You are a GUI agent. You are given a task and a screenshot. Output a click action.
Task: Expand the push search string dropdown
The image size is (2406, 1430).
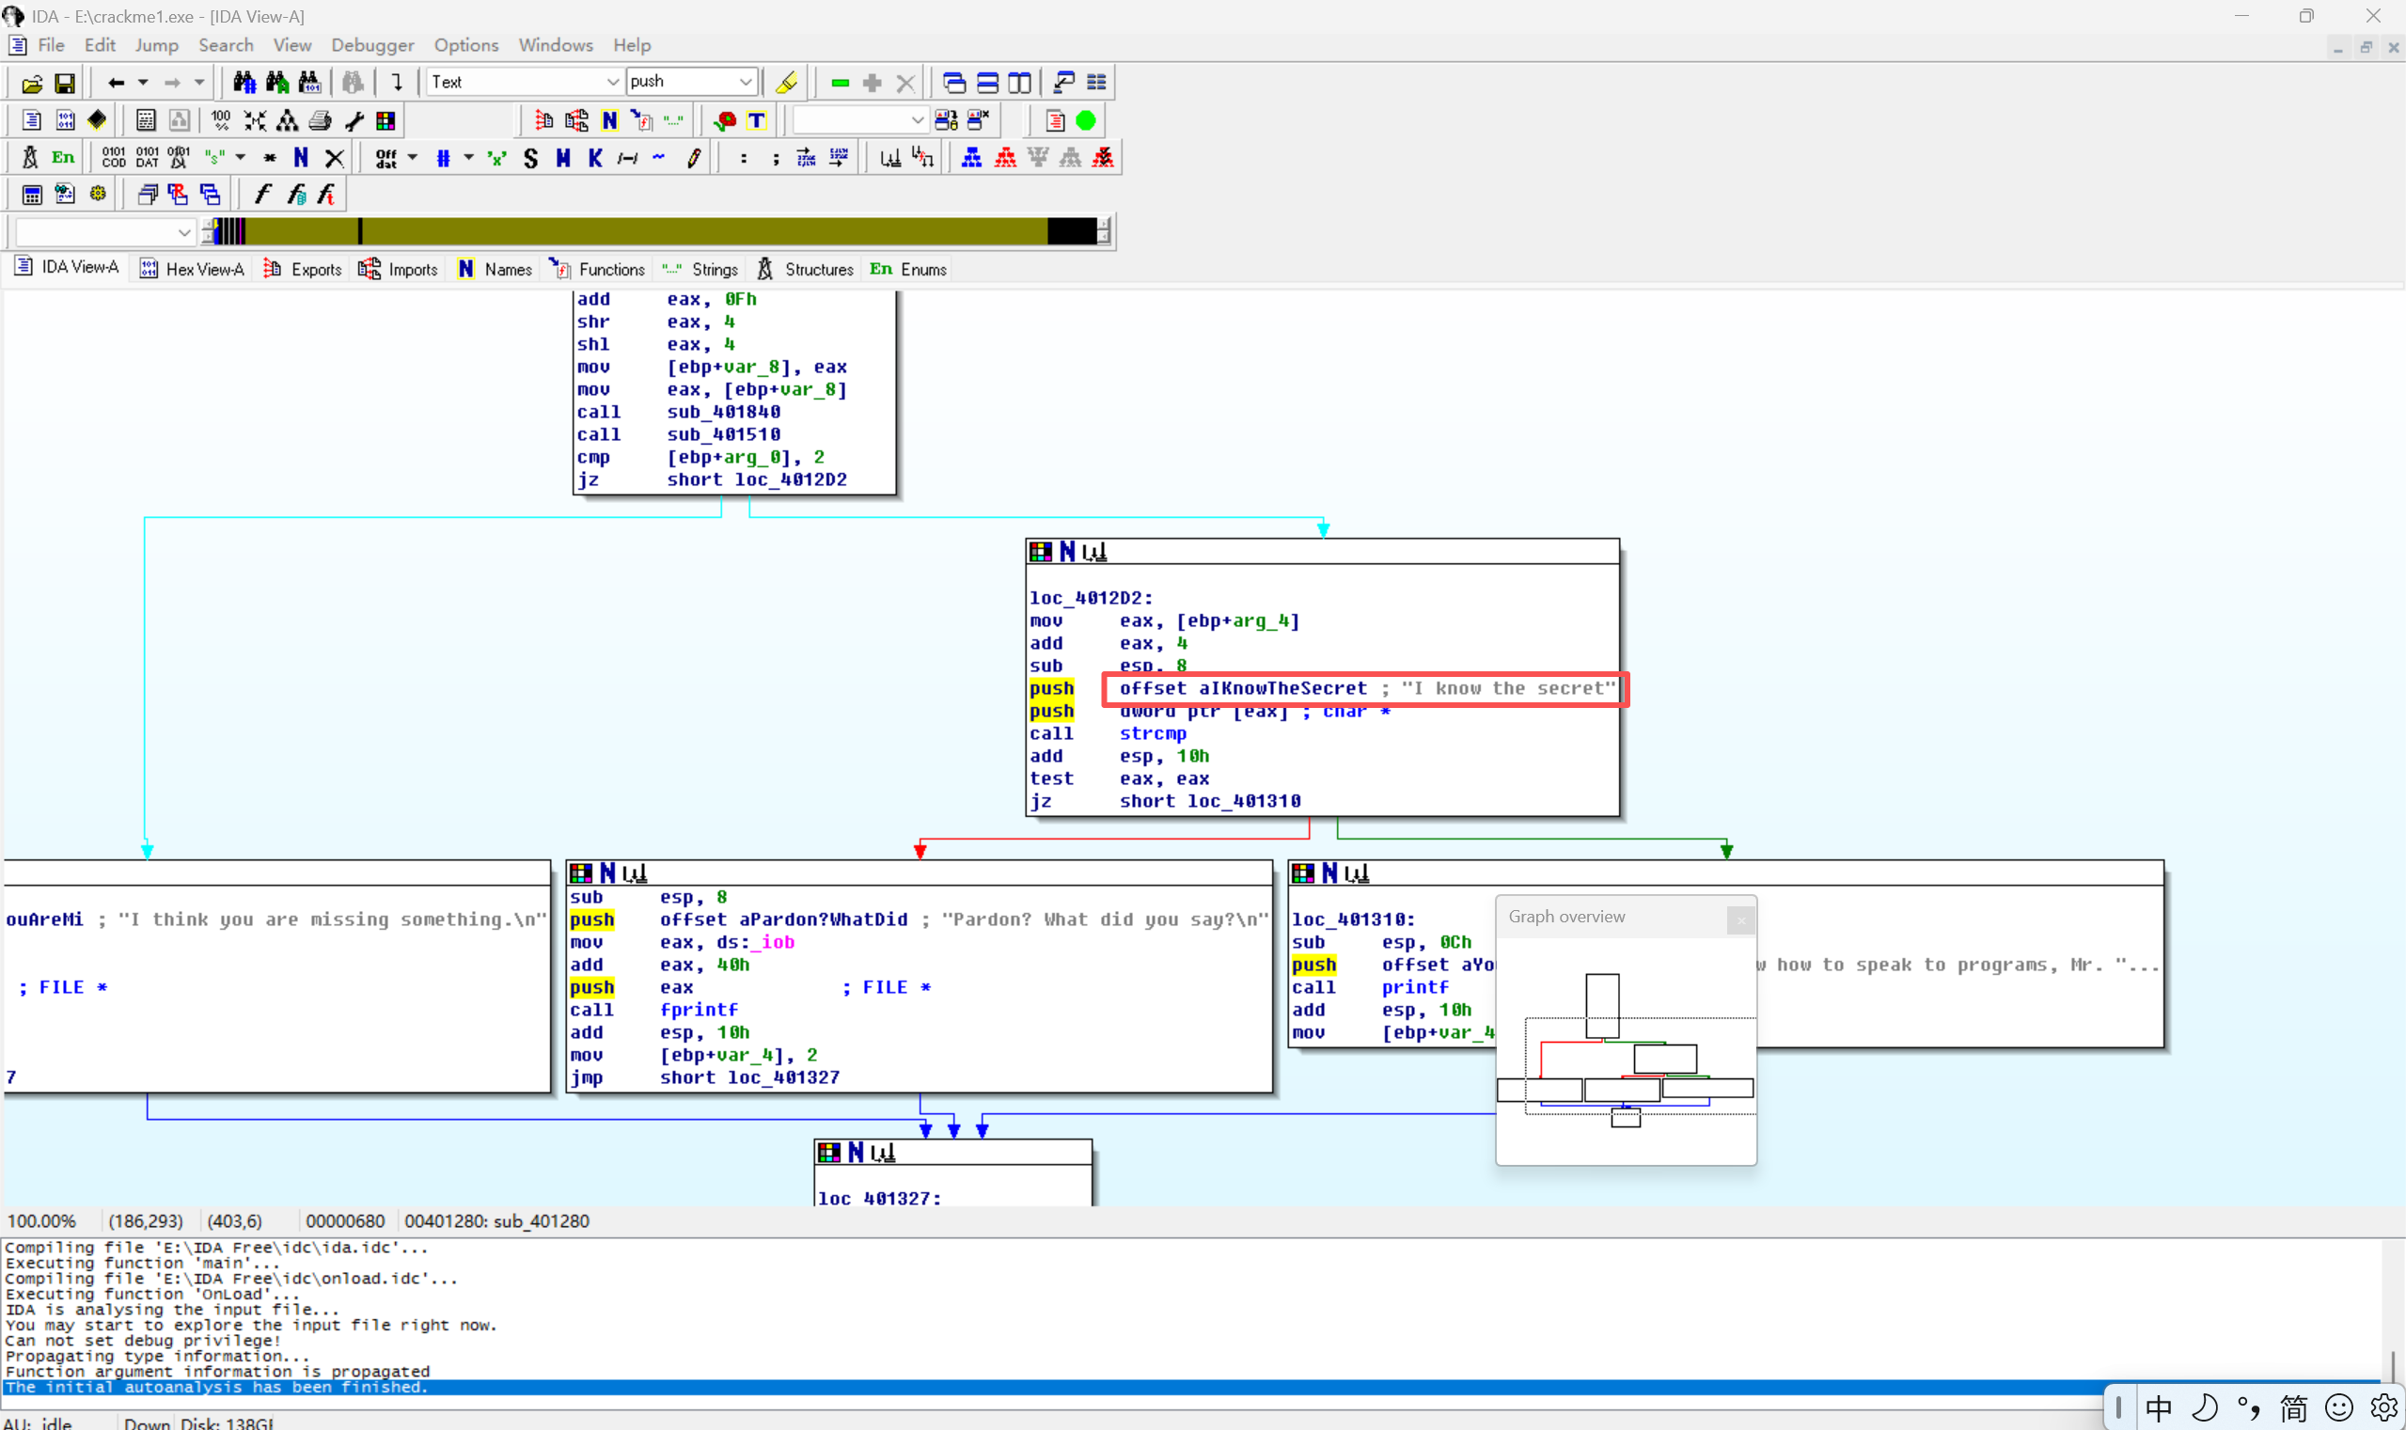click(x=745, y=83)
